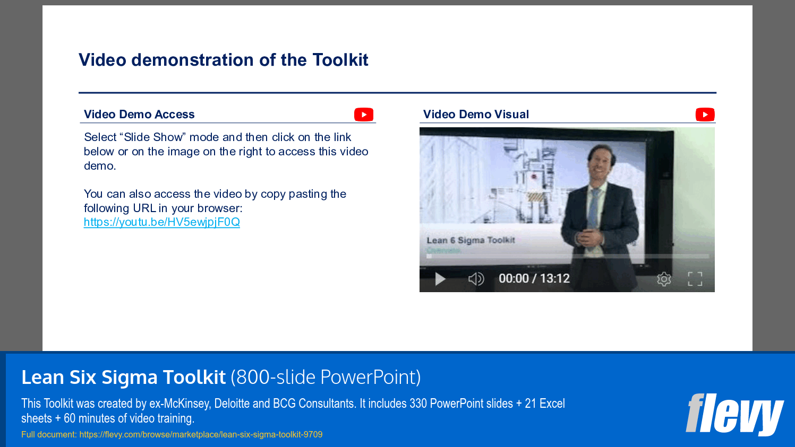Click the 'Lean Six Sigma Toolkit' banner title
The height and width of the screenshot is (447, 795).
(x=123, y=377)
